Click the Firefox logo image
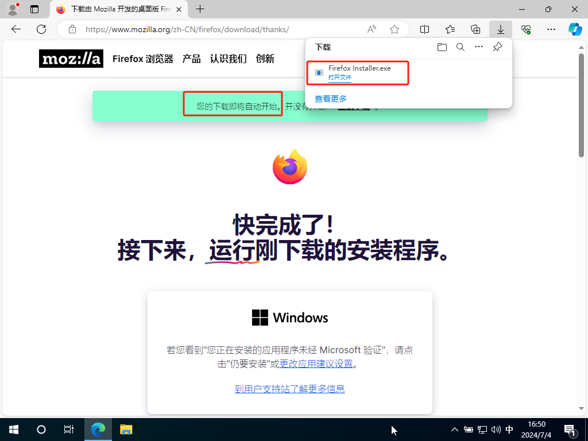 pos(290,167)
